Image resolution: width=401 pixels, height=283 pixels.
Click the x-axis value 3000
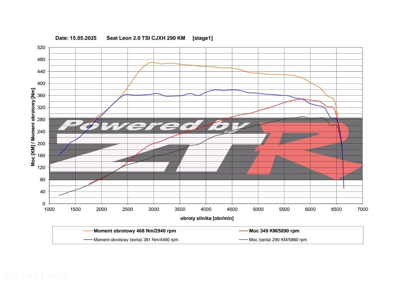click(154, 209)
